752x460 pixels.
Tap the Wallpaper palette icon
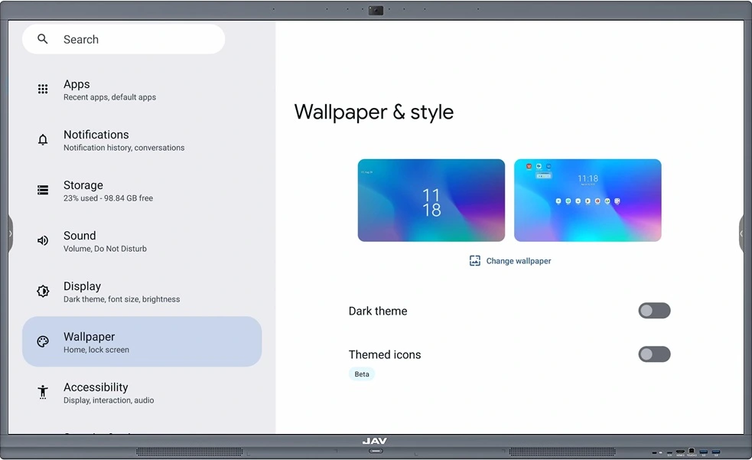pyautogui.click(x=43, y=341)
